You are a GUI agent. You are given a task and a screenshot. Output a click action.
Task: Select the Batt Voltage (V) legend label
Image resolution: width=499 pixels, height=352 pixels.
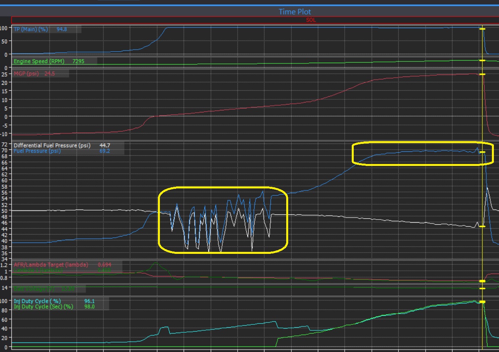(34, 289)
